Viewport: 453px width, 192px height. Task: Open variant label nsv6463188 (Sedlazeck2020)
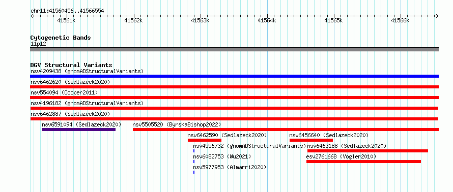pyautogui.click(x=347, y=146)
